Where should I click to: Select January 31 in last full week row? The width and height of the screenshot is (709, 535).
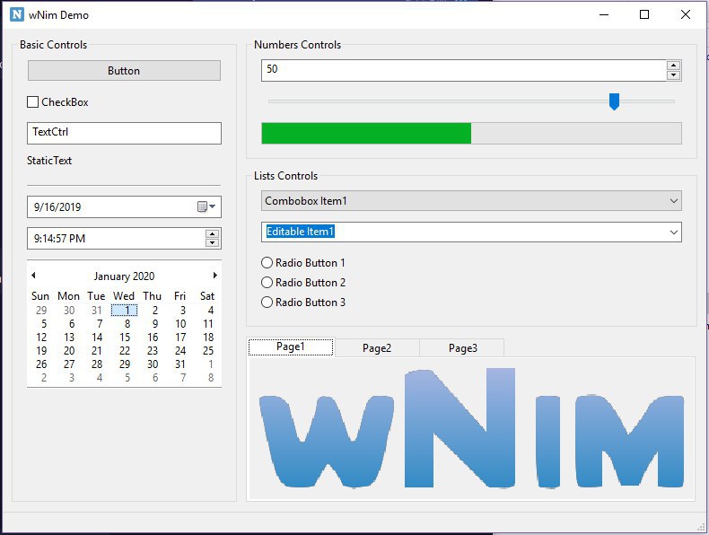[x=180, y=364]
